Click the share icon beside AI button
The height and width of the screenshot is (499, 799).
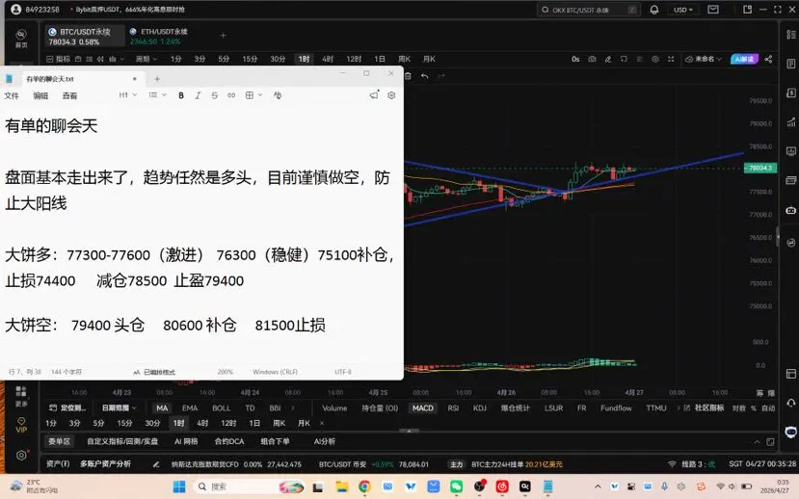(768, 59)
